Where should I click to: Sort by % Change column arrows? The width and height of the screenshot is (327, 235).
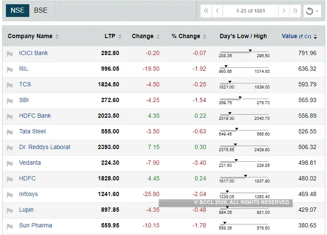pos(204,37)
